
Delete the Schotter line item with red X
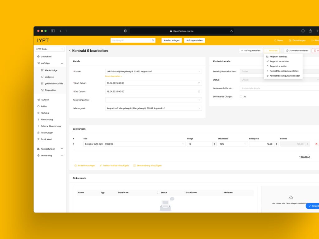(316, 144)
